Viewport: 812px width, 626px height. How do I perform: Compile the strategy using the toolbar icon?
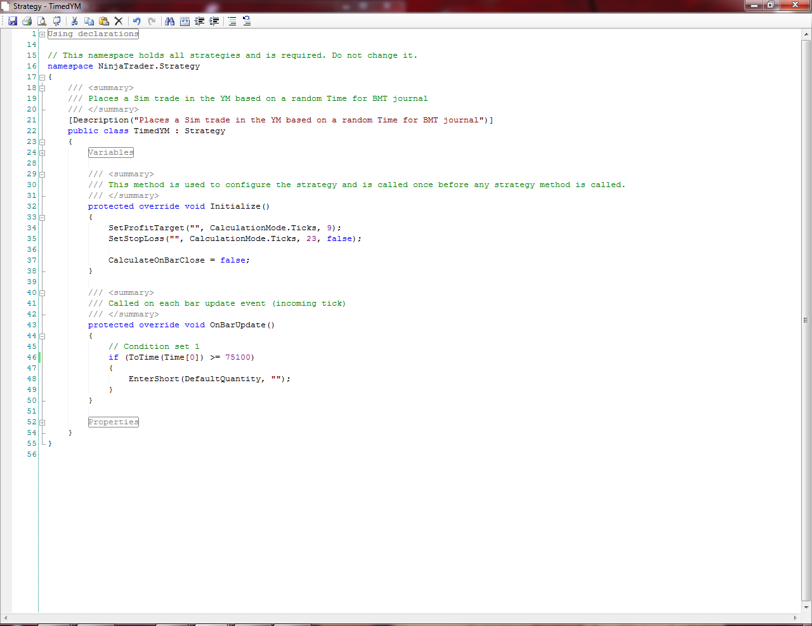click(x=57, y=21)
